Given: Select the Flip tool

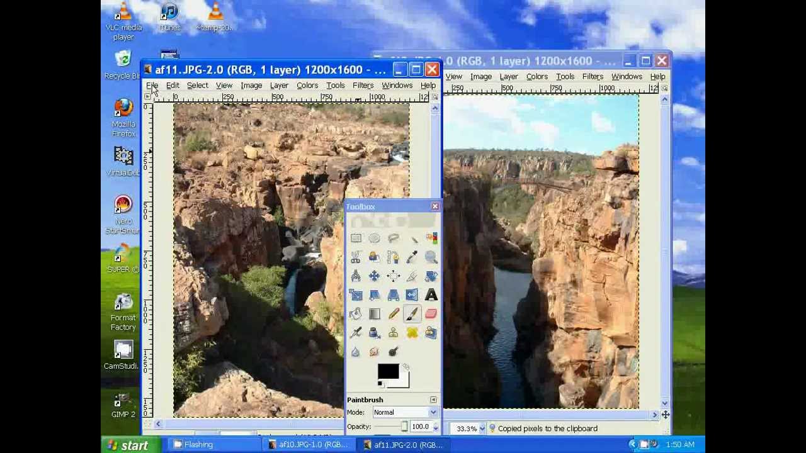Looking at the screenshot, I should pos(412,295).
